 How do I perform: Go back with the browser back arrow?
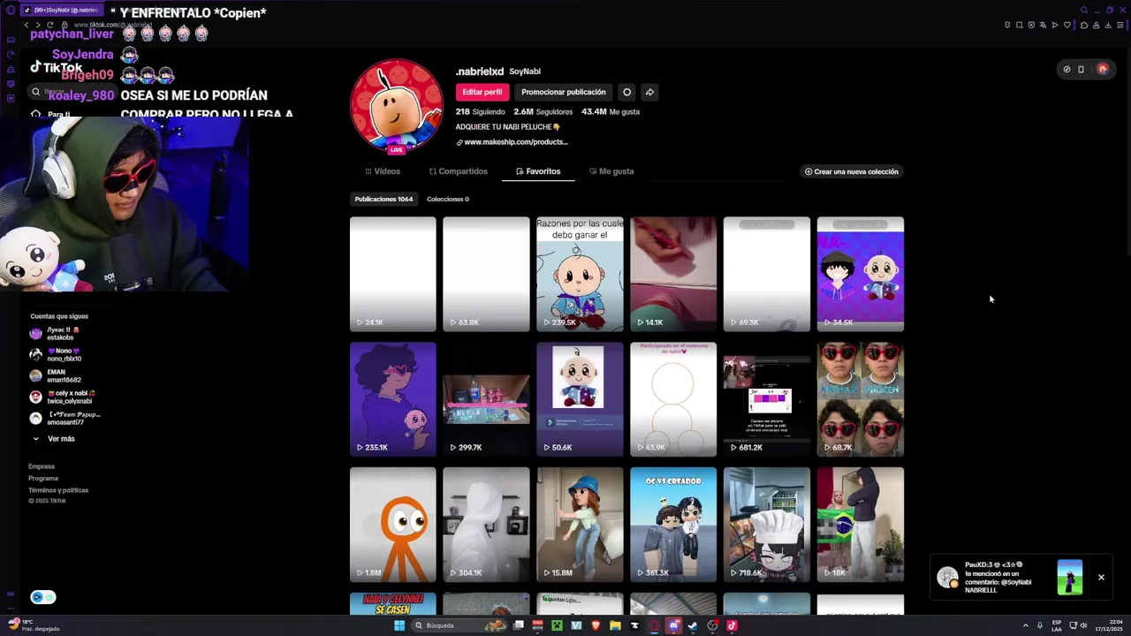tap(27, 25)
